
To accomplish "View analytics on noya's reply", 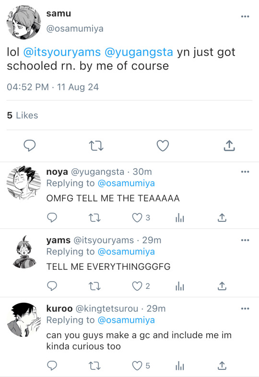I will tap(180, 218).
